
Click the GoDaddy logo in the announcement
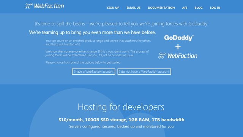click(x=179, y=38)
